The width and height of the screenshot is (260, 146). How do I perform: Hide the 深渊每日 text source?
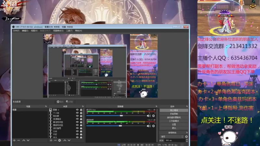(x=77, y=119)
